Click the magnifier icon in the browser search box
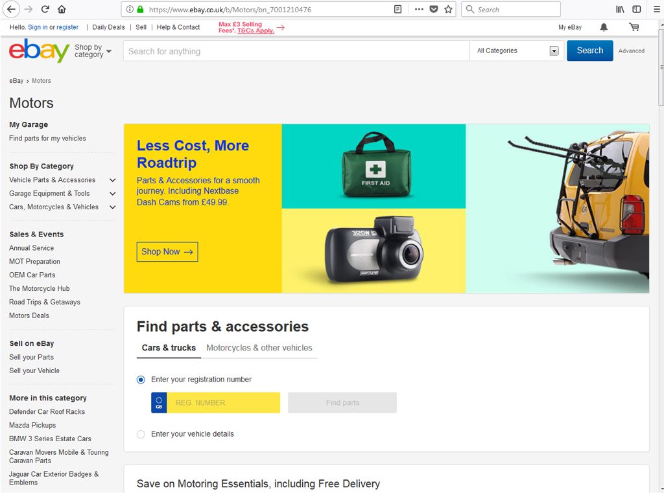Screen dimensions: 664x493 (x=470, y=9)
